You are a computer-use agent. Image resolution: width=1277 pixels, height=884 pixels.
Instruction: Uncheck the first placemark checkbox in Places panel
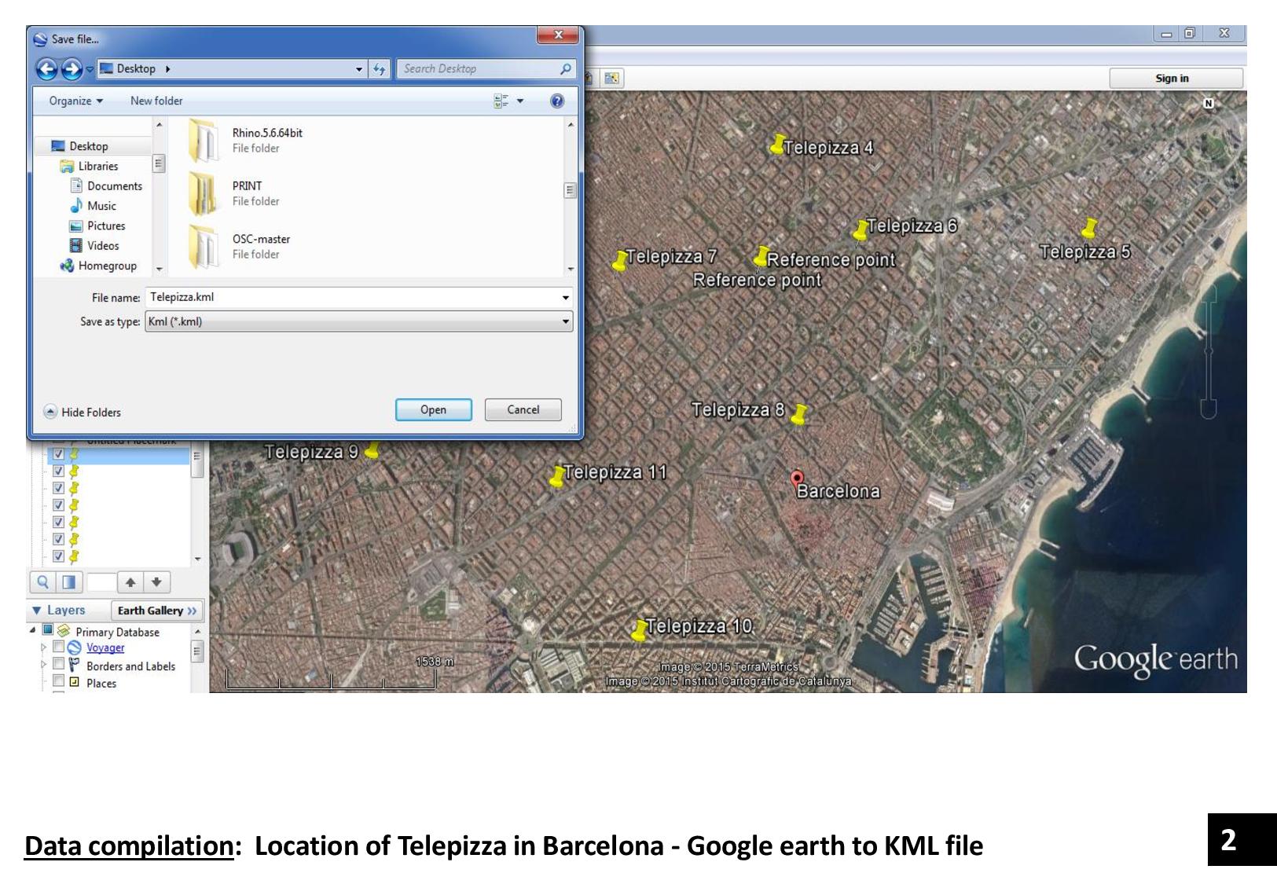[58, 454]
